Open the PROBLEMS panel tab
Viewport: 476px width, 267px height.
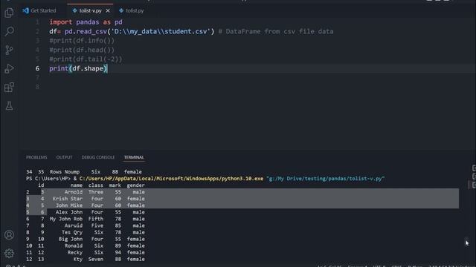coord(36,157)
